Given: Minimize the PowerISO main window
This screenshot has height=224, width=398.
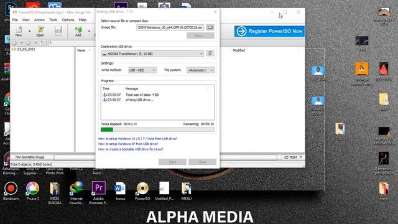Looking at the screenshot, I should tap(272, 12).
